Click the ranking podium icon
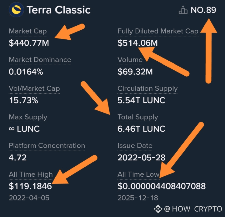The height and width of the screenshot is (217, 225). point(183,10)
